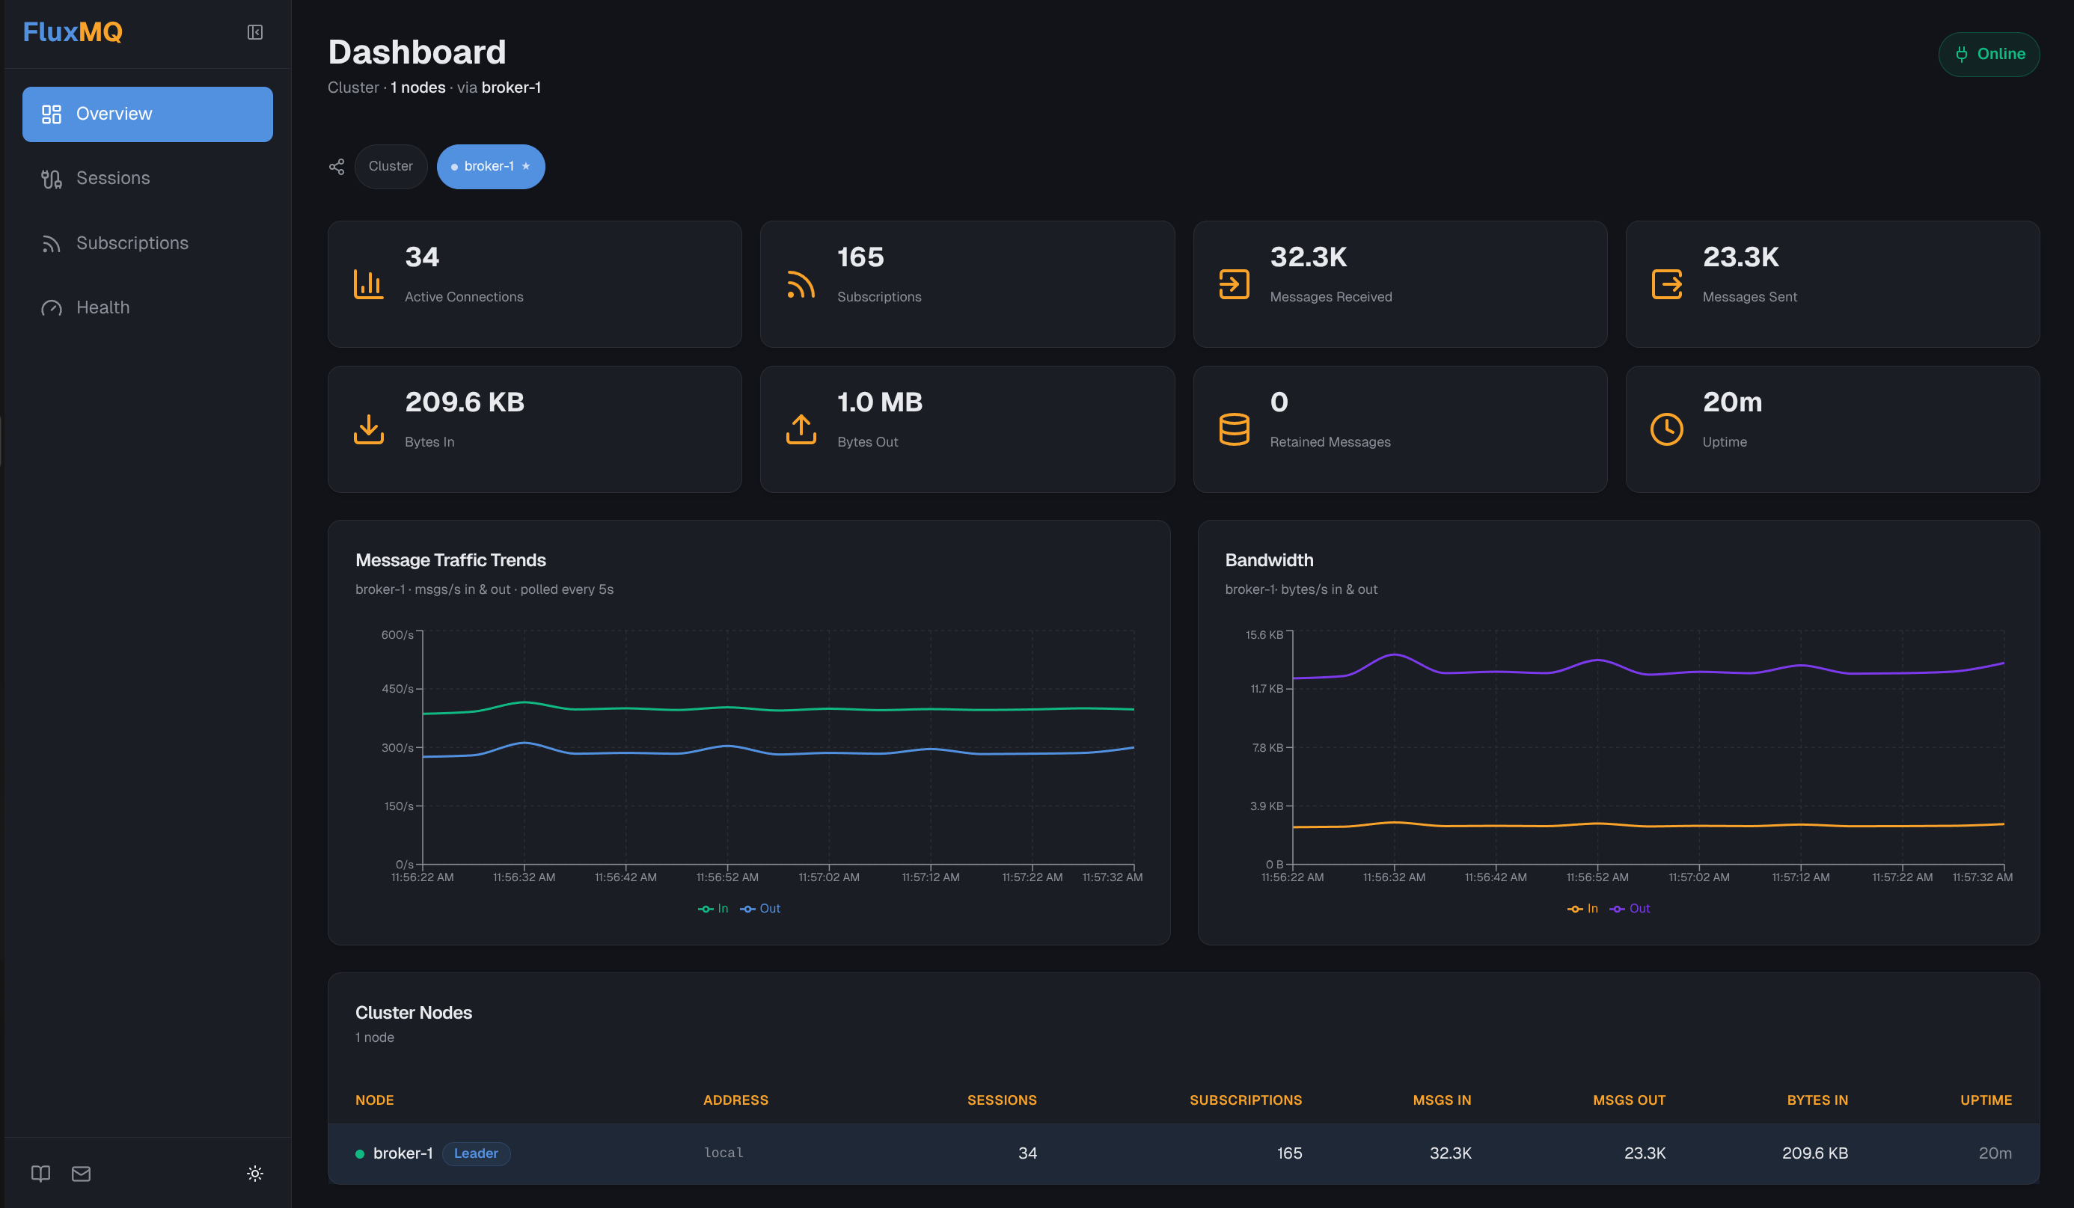This screenshot has height=1208, width=2074.
Task: Click the Subscriptions card feed icon
Action: click(801, 284)
